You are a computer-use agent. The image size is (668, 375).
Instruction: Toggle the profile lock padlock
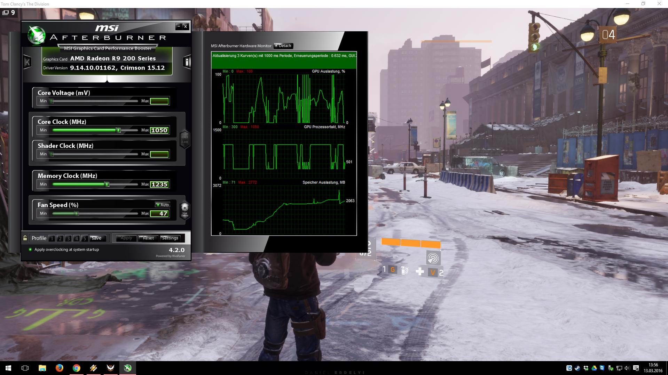25,238
